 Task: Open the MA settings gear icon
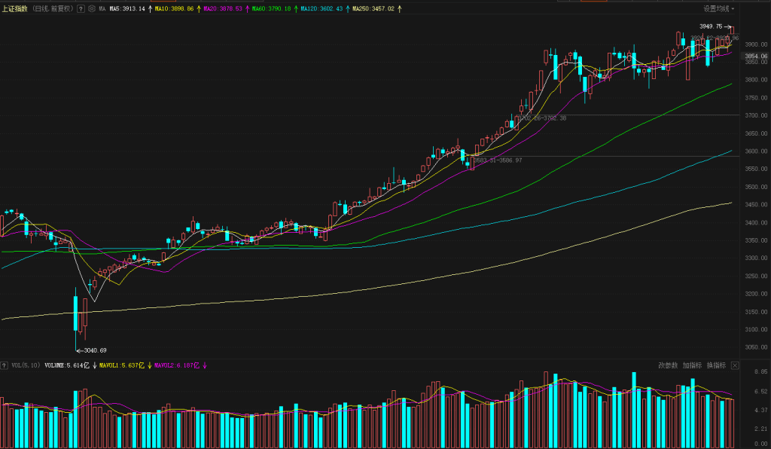(91, 9)
